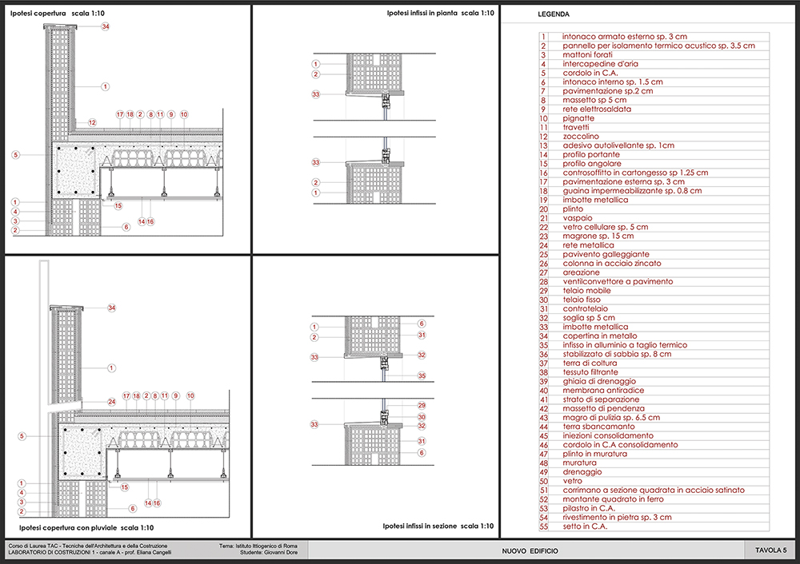
Task: Select callout 10 in the Ipotesi copertura drawing
Action: [184, 115]
